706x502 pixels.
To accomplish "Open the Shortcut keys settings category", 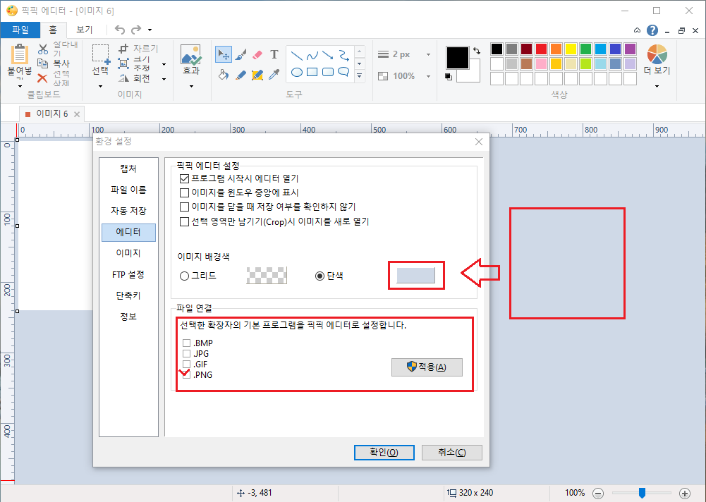I will pyautogui.click(x=128, y=295).
